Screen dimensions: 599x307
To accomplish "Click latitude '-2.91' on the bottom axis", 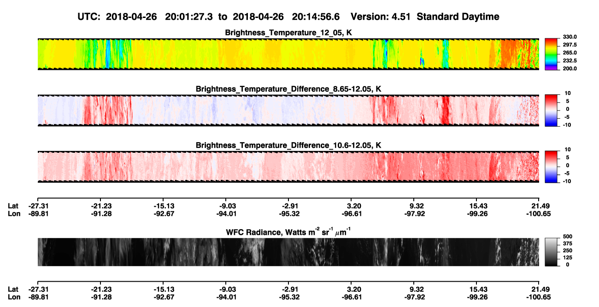I will coord(288,289).
